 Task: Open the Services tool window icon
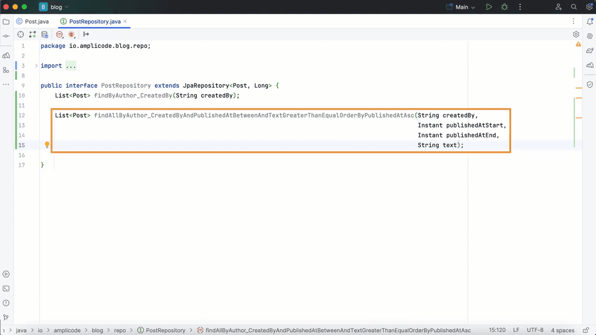pyautogui.click(x=6, y=274)
